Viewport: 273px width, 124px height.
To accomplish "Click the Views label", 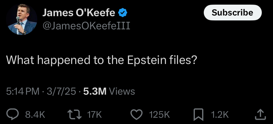I will 122,91.
